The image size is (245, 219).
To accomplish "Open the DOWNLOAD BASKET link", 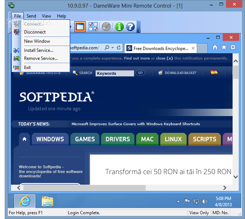I will tap(177, 73).
